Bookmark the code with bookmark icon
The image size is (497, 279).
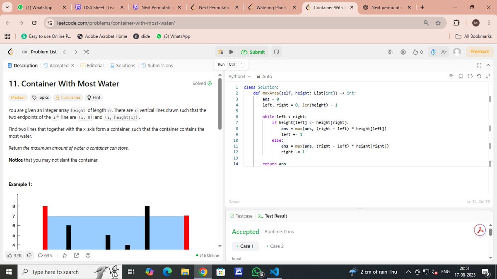461,76
